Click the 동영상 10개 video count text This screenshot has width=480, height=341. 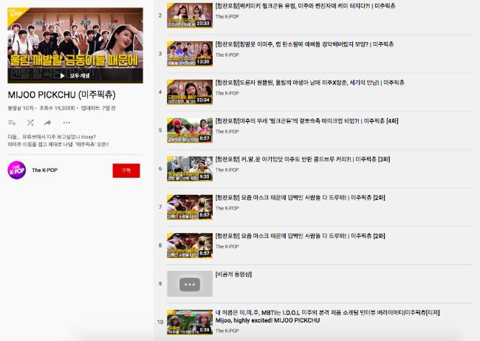click(x=21, y=108)
